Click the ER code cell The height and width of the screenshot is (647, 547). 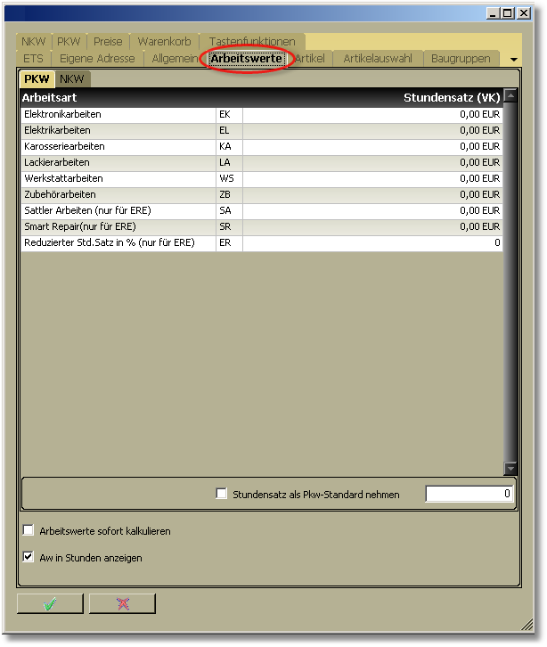[x=229, y=243]
